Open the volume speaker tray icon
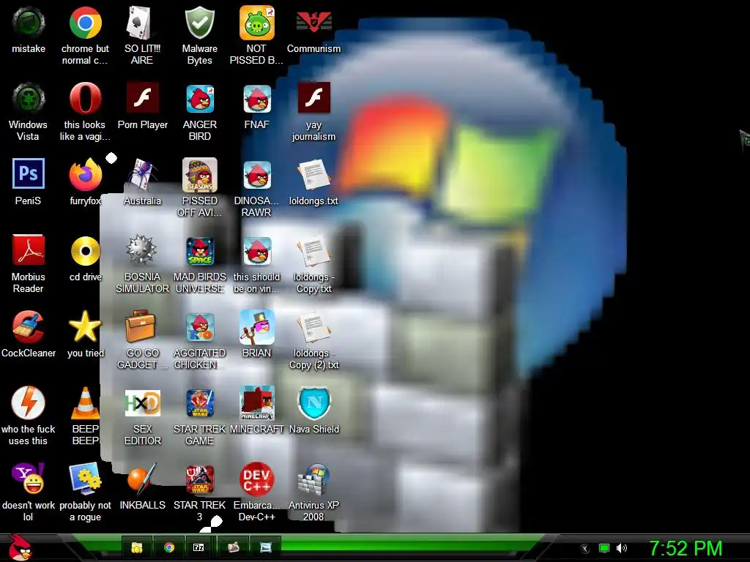Image resolution: width=750 pixels, height=562 pixels. pos(621,548)
